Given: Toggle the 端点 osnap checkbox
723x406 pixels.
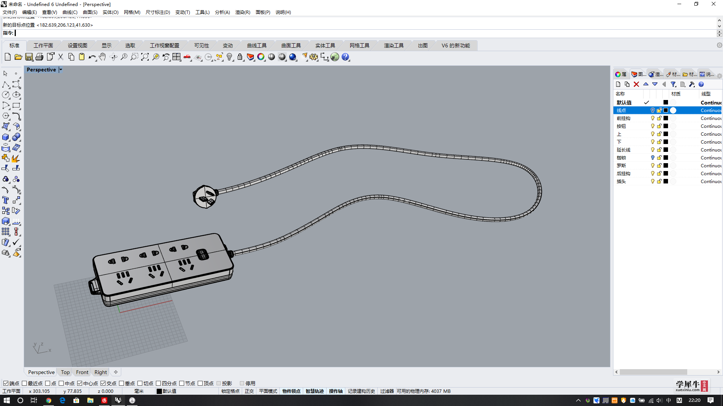Looking at the screenshot, I should (x=6, y=383).
